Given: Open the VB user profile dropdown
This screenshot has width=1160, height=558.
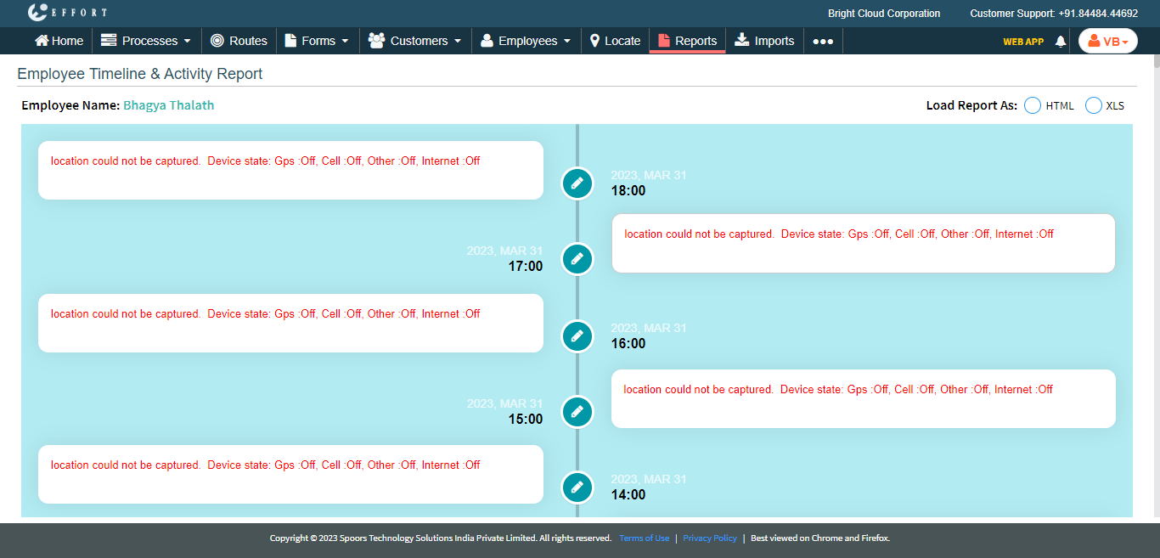Looking at the screenshot, I should pyautogui.click(x=1107, y=41).
